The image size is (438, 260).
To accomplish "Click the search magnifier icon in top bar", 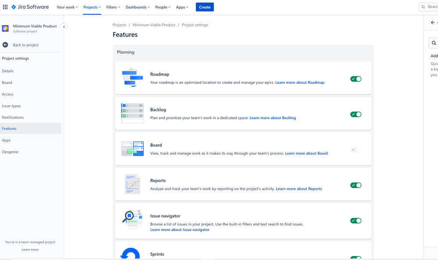I will pyautogui.click(x=424, y=7).
